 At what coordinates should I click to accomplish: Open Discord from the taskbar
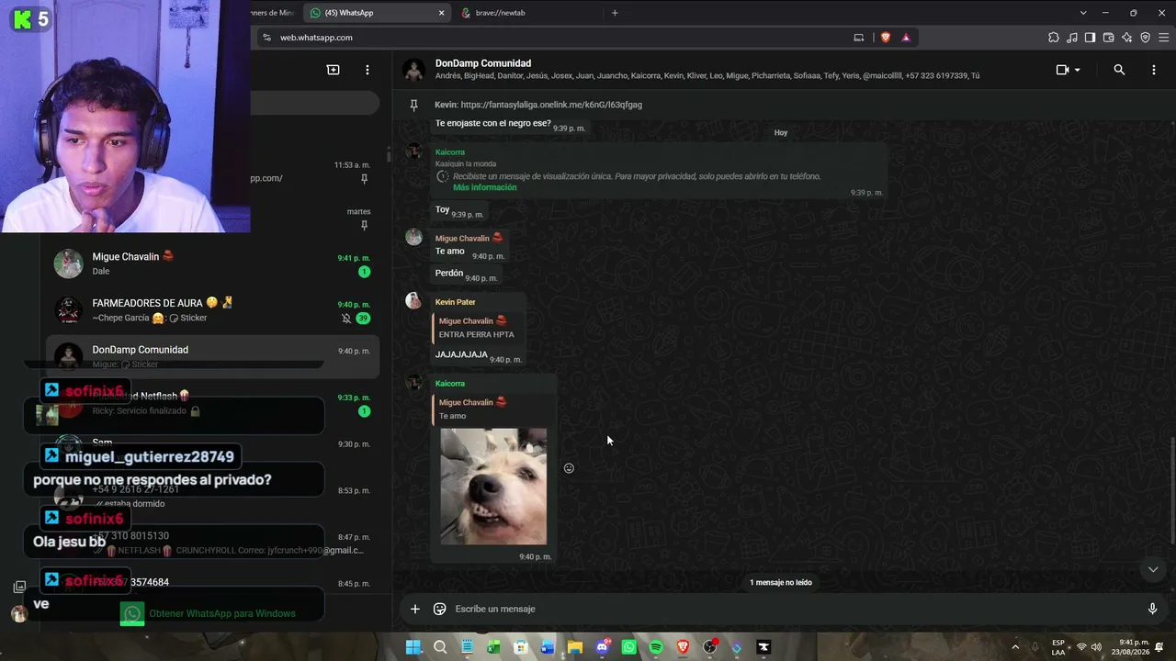tap(603, 647)
